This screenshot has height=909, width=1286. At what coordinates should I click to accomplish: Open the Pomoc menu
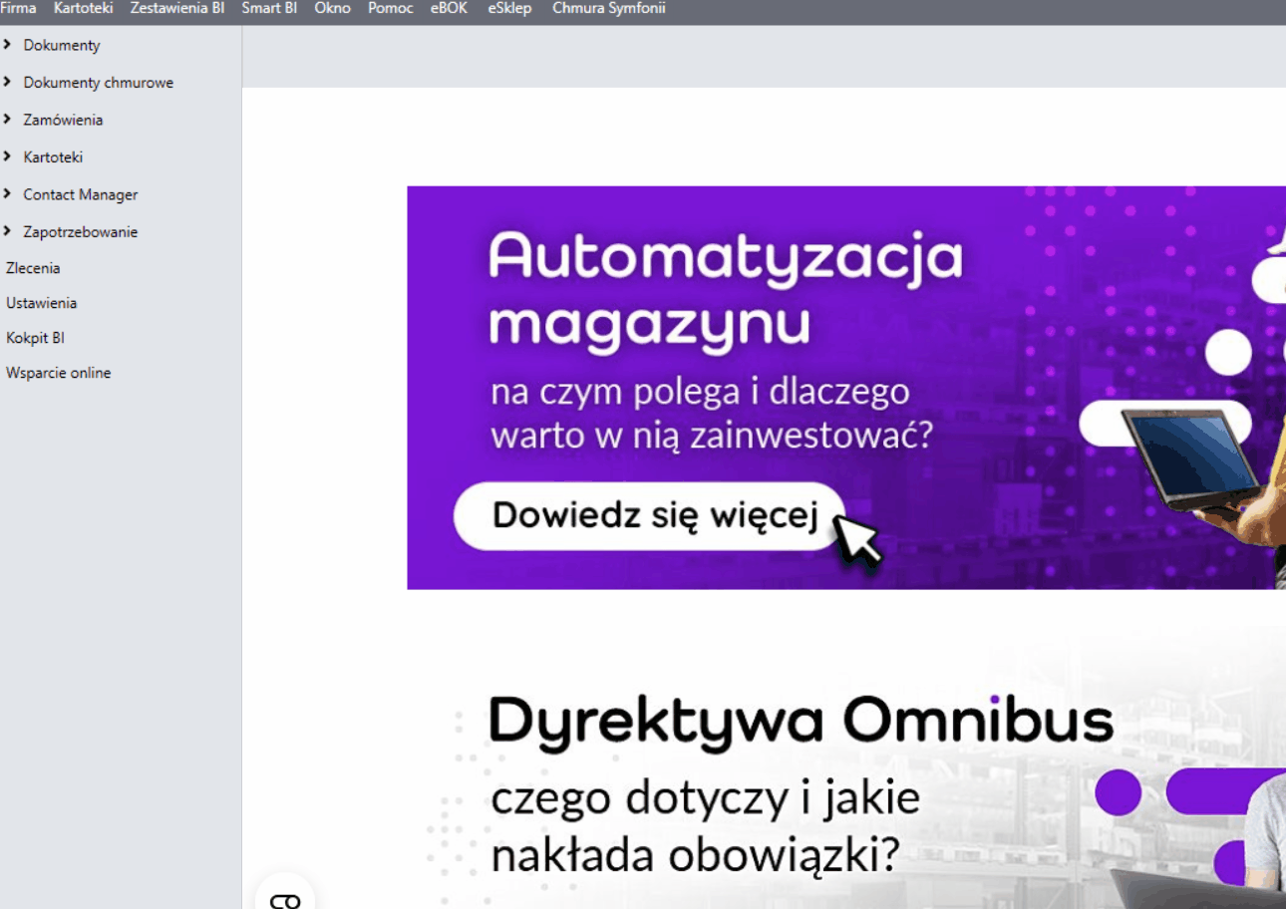pos(390,8)
